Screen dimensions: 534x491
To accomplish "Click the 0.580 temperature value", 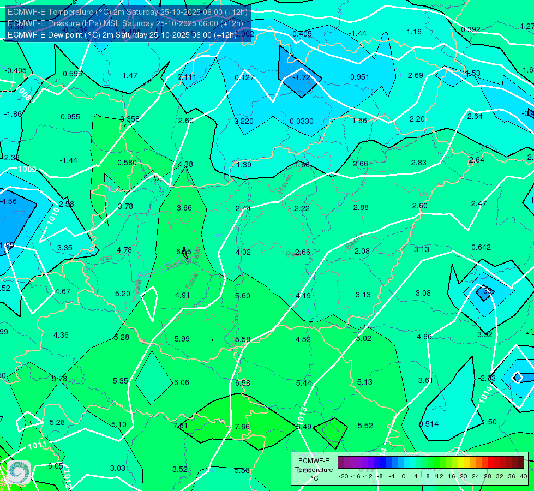I will coord(127,163).
